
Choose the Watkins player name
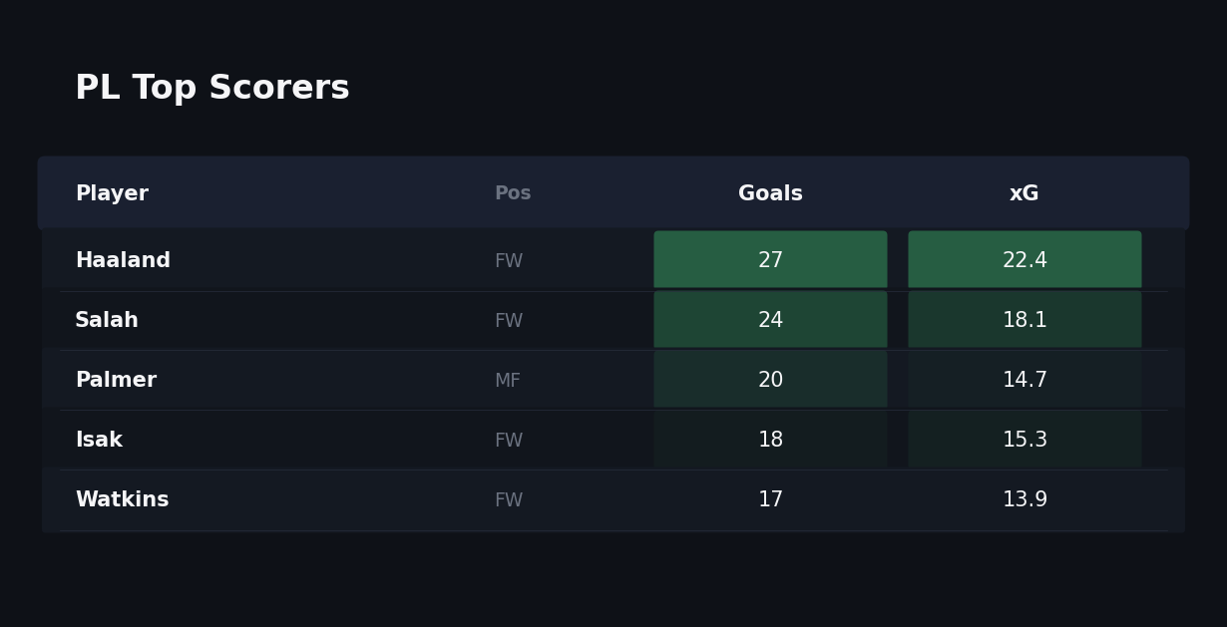click(122, 500)
